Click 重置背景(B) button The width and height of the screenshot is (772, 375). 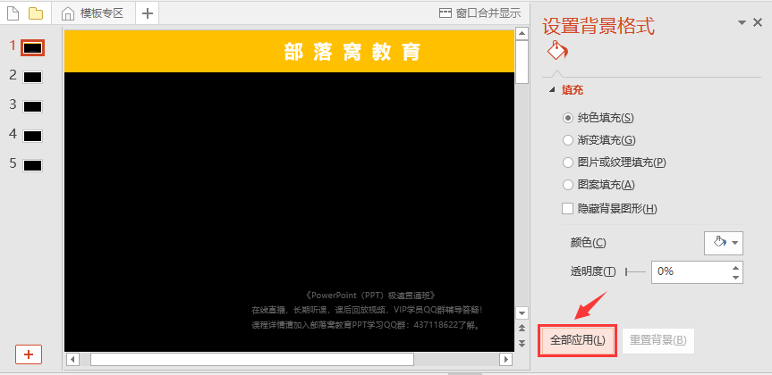point(658,340)
